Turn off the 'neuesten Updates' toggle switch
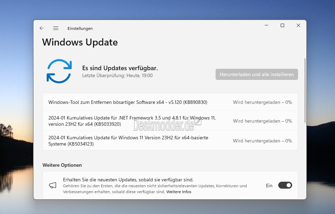Image resolution: width=335 pixels, height=214 pixels. pyautogui.click(x=285, y=185)
